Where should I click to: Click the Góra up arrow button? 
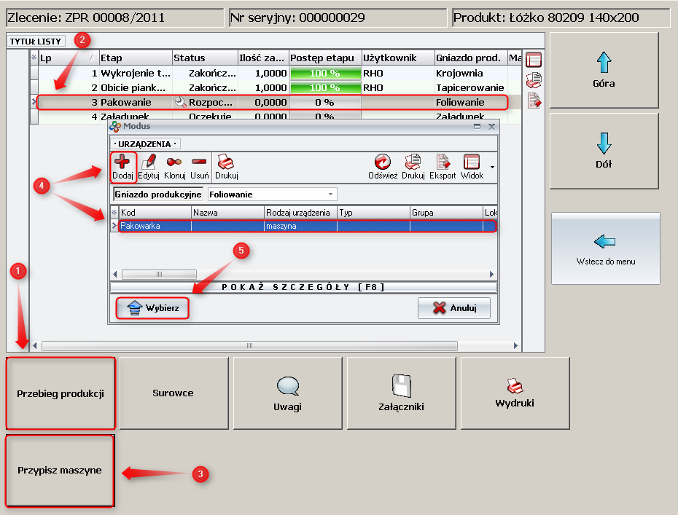click(604, 70)
